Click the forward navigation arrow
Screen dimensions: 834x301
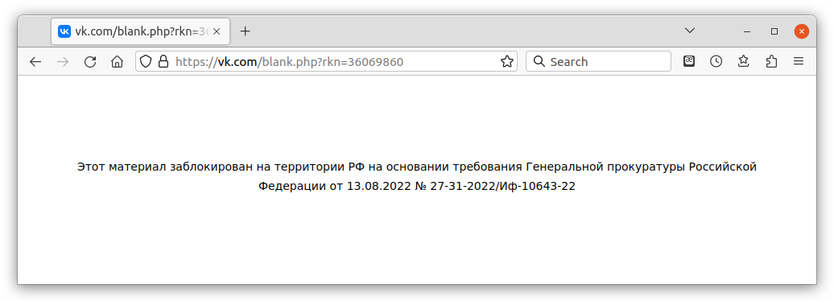tap(63, 62)
